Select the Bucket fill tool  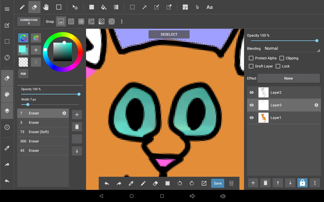(x=104, y=7)
